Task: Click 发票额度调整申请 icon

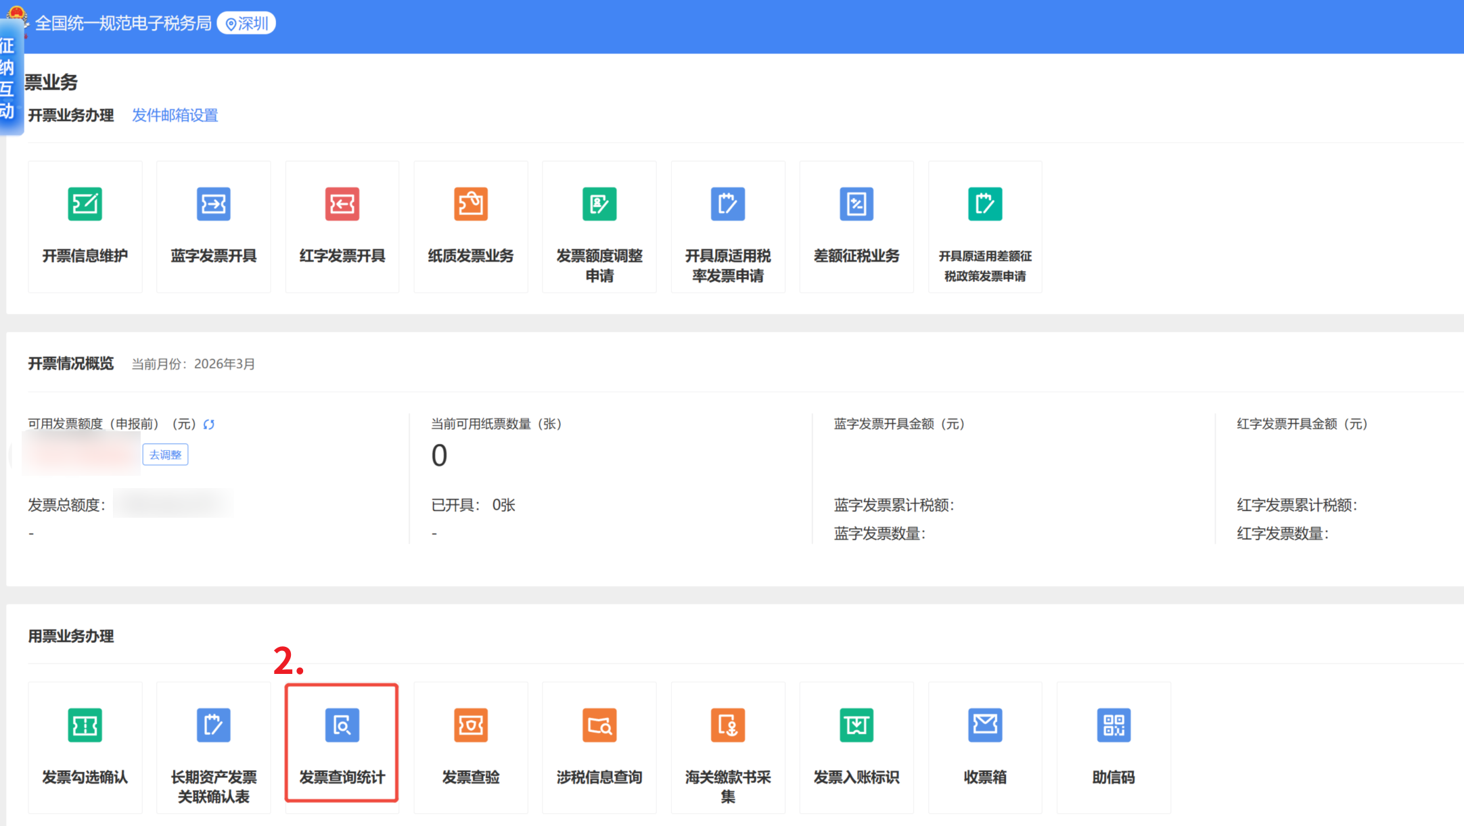Action: coord(599,204)
